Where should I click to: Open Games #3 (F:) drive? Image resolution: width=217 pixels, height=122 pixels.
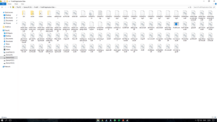tap(10, 60)
